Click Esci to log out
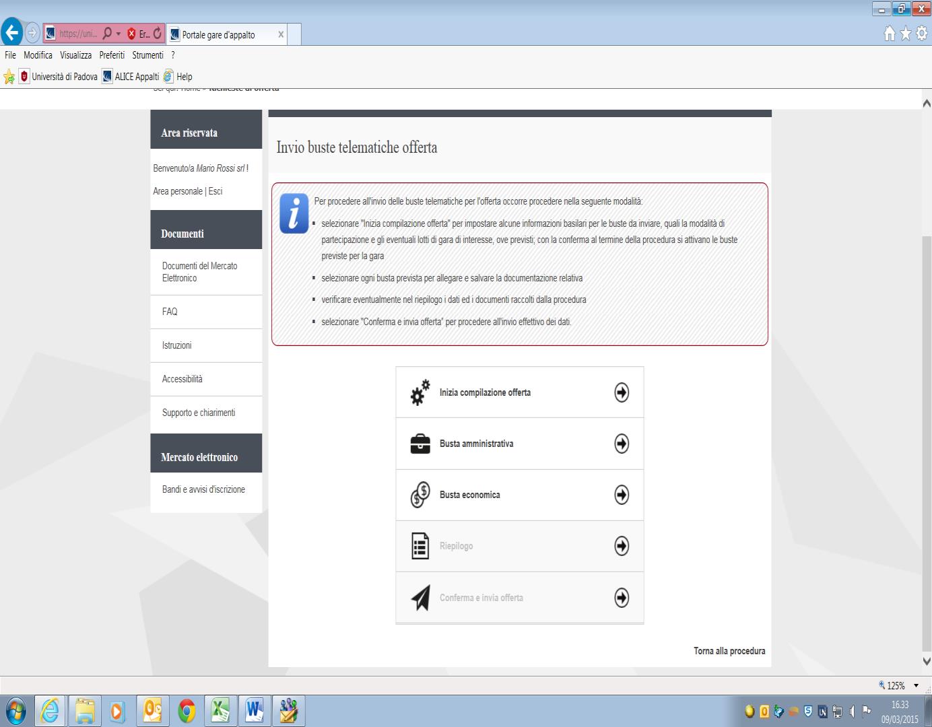Screen dimensions: 932x727 pyautogui.click(x=215, y=191)
